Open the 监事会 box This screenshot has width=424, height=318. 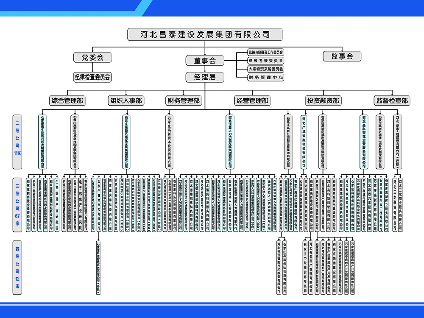pos(342,56)
